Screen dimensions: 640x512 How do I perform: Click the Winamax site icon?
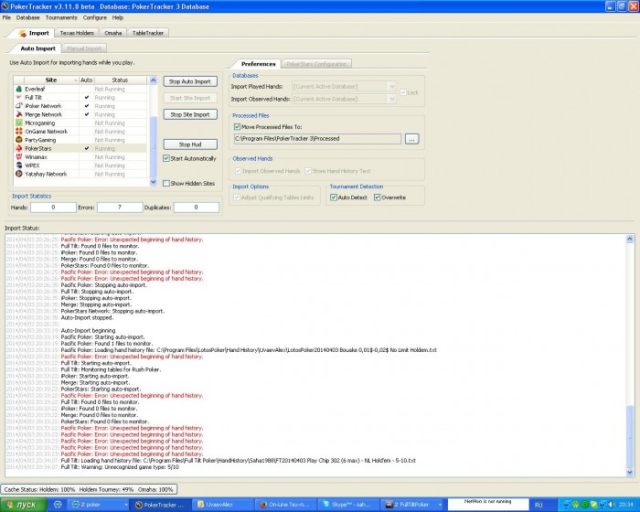19,156
